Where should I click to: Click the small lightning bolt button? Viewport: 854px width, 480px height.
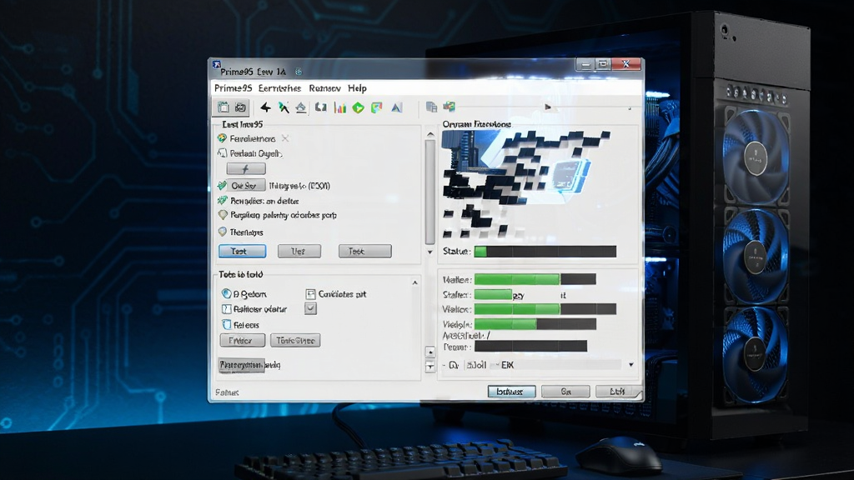[246, 168]
